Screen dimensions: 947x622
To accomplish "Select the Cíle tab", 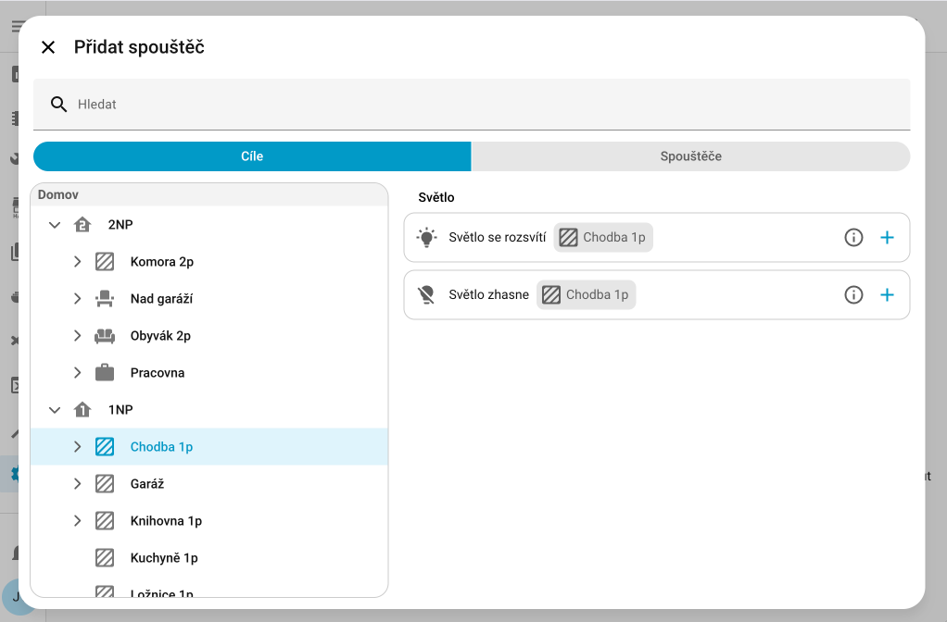I will [252, 156].
